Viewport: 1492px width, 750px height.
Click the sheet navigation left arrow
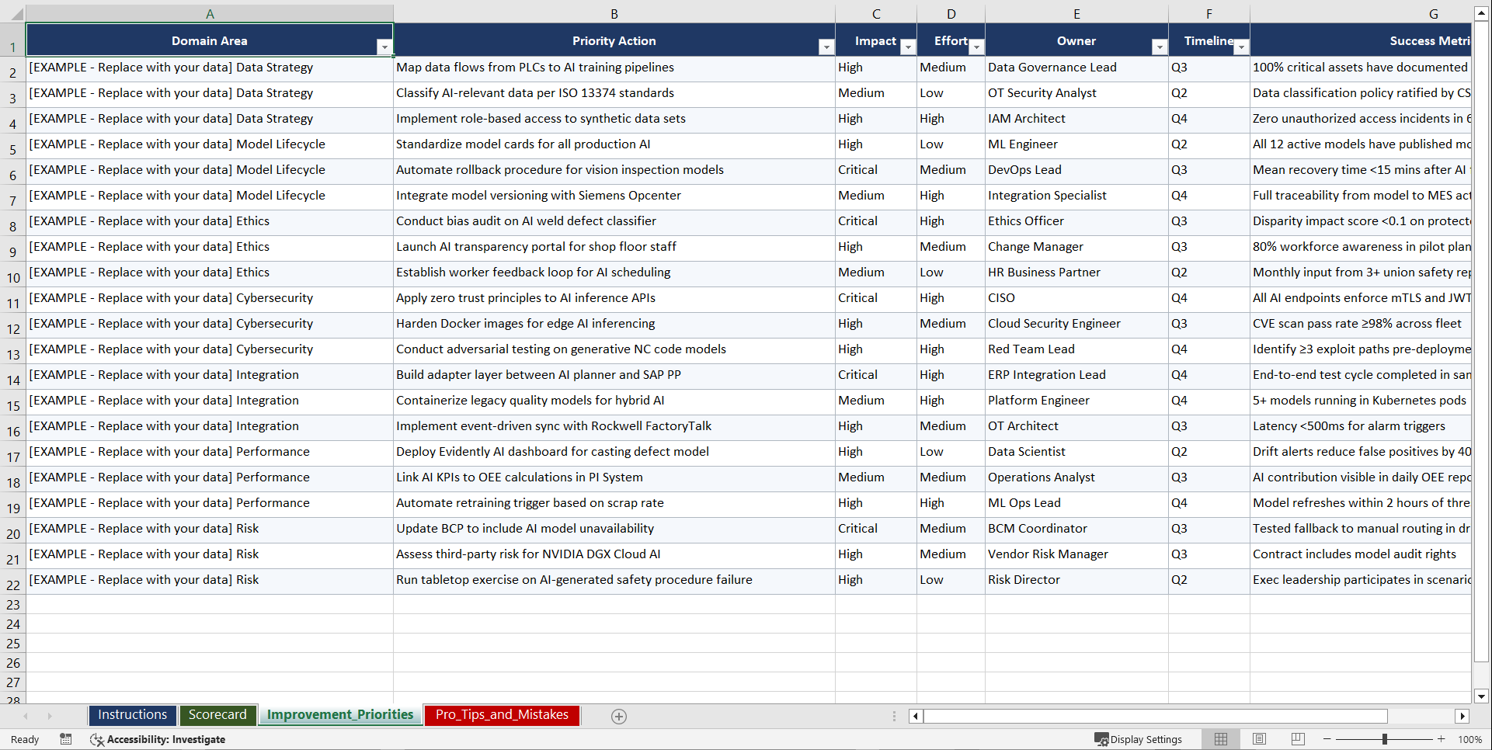point(26,716)
